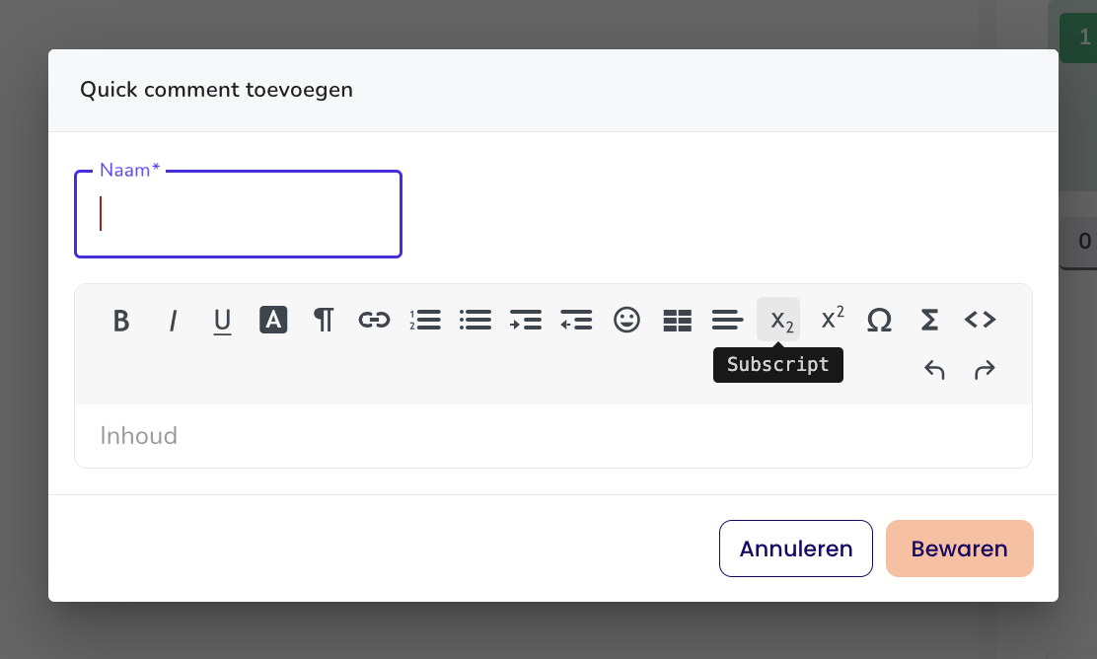Create an ordered numbered list

coord(424,320)
